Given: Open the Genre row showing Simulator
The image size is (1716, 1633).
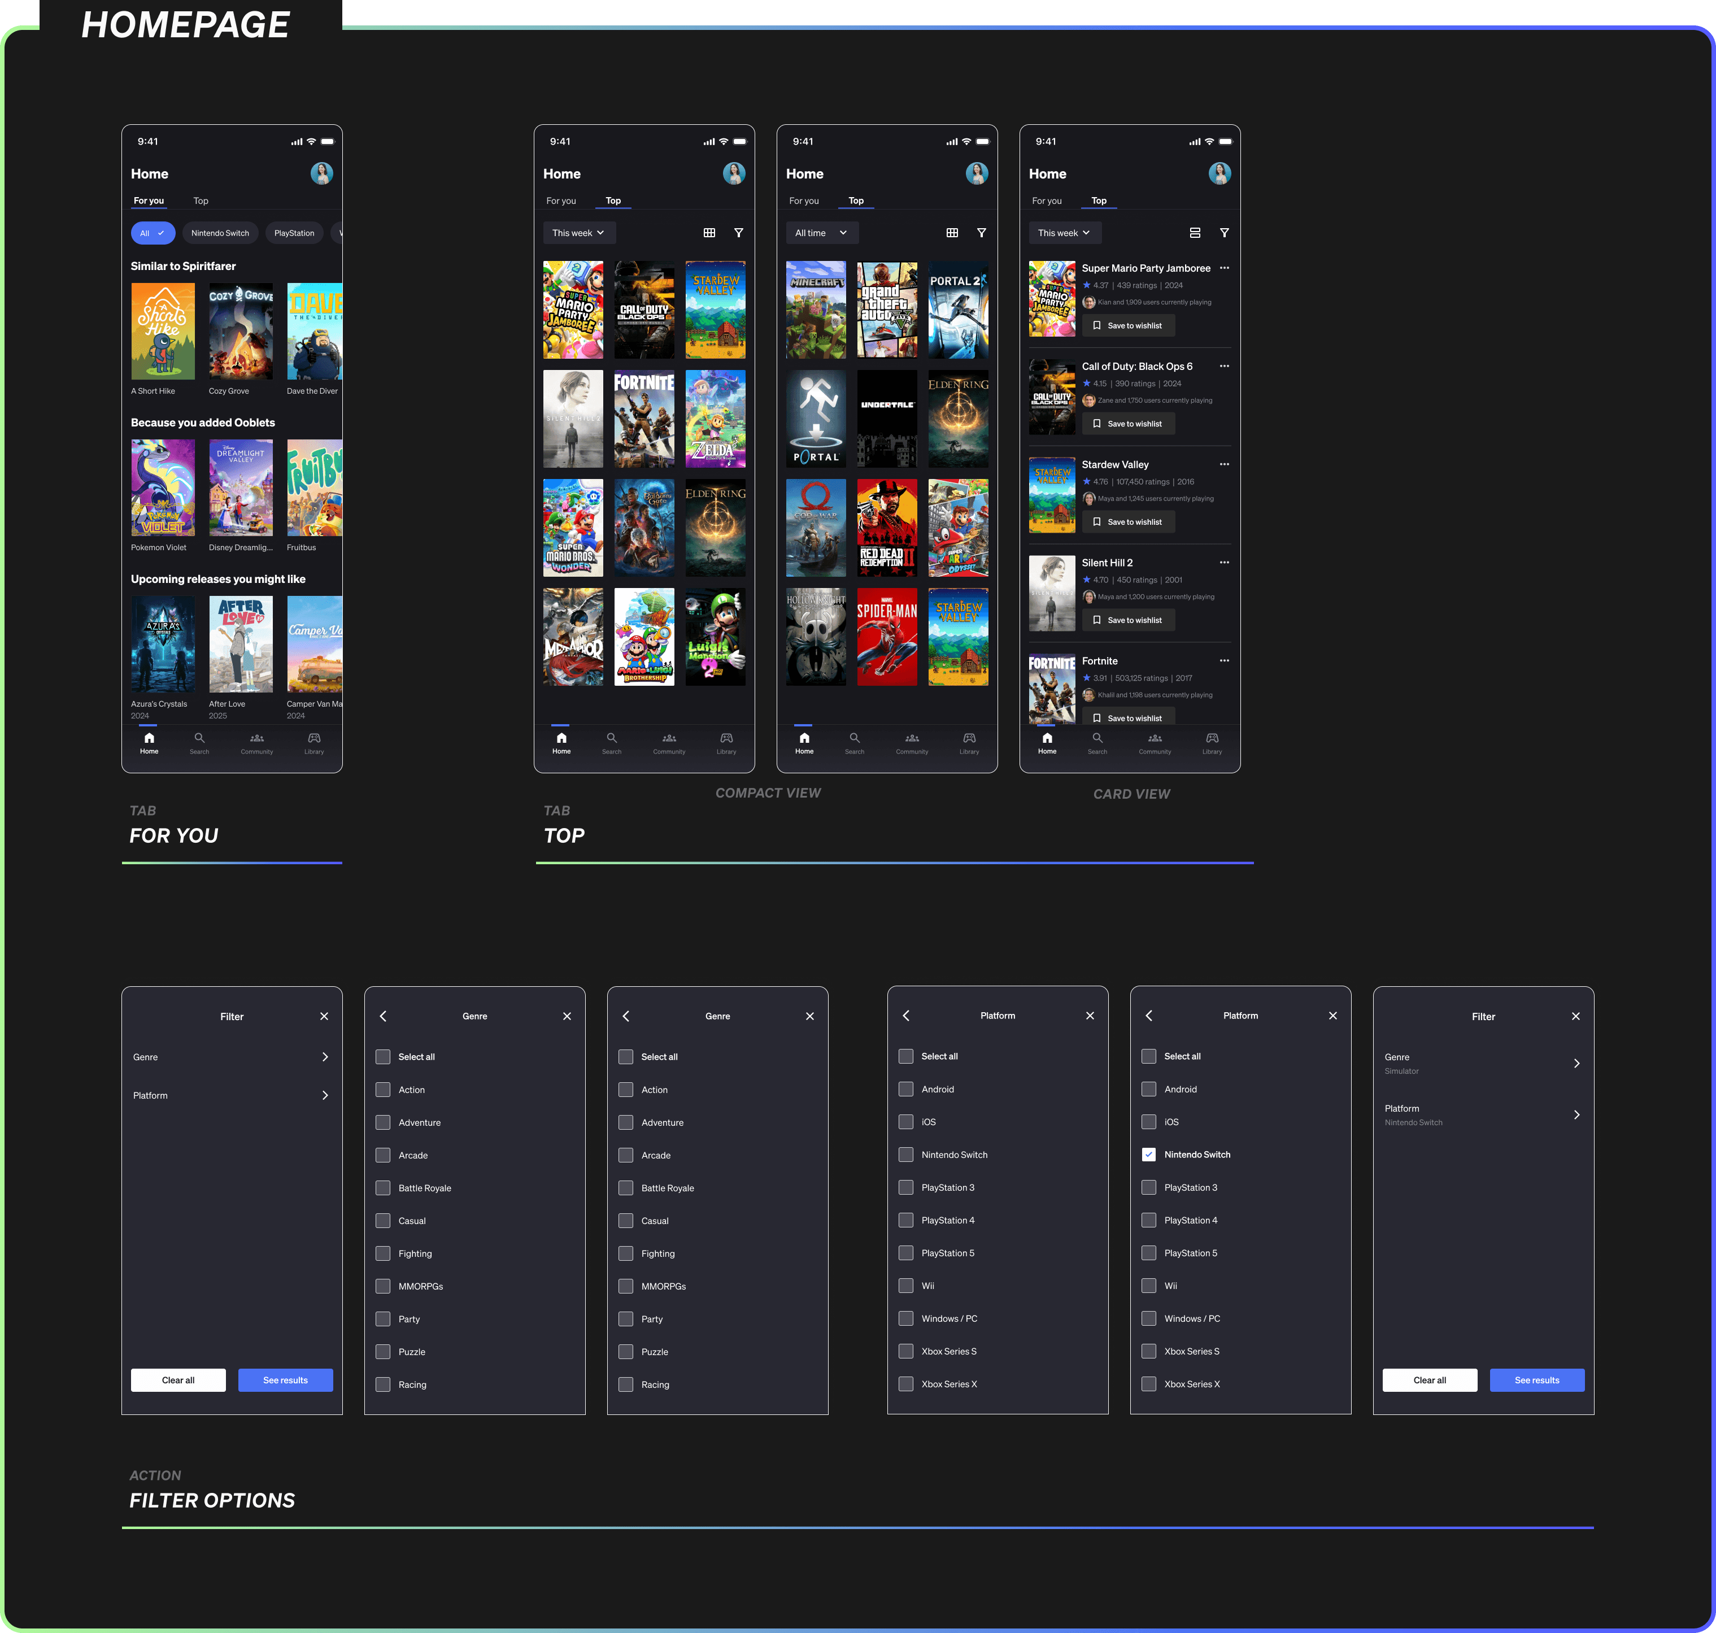Looking at the screenshot, I should 1483,1064.
